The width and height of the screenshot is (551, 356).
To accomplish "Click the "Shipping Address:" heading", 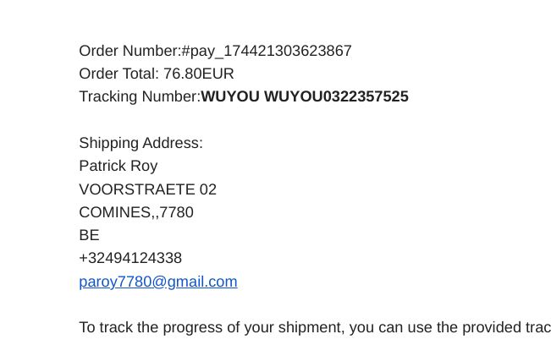I will [141, 143].
